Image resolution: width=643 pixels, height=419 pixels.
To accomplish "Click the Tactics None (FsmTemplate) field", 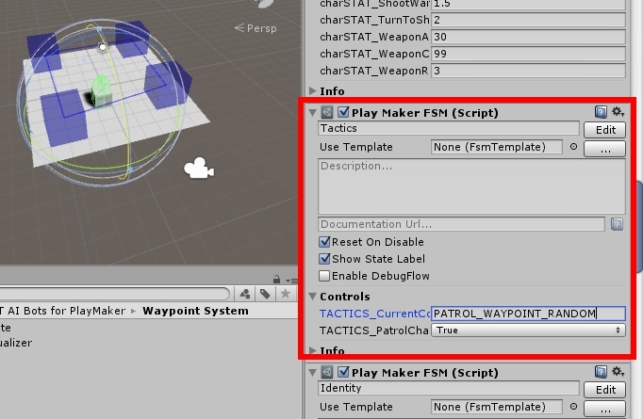I will click(x=497, y=147).
